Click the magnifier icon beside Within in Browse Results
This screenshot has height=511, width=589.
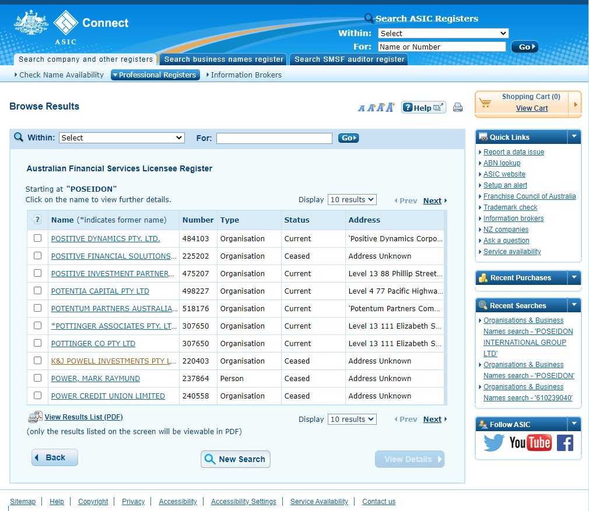(x=19, y=137)
